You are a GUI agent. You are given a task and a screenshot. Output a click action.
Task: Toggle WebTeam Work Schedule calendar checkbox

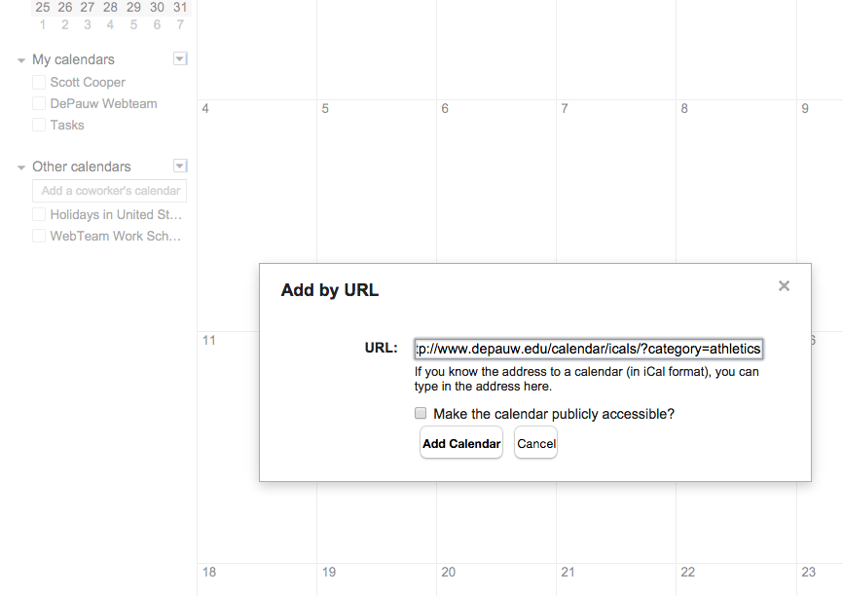(39, 236)
